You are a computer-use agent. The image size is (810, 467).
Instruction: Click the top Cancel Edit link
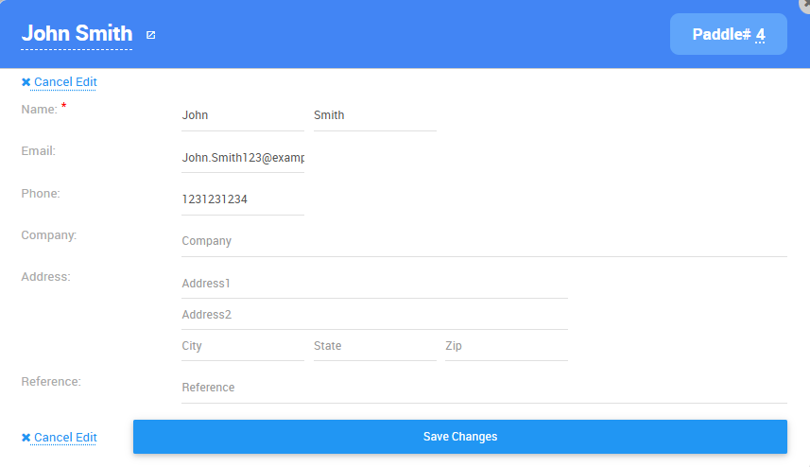click(x=64, y=82)
